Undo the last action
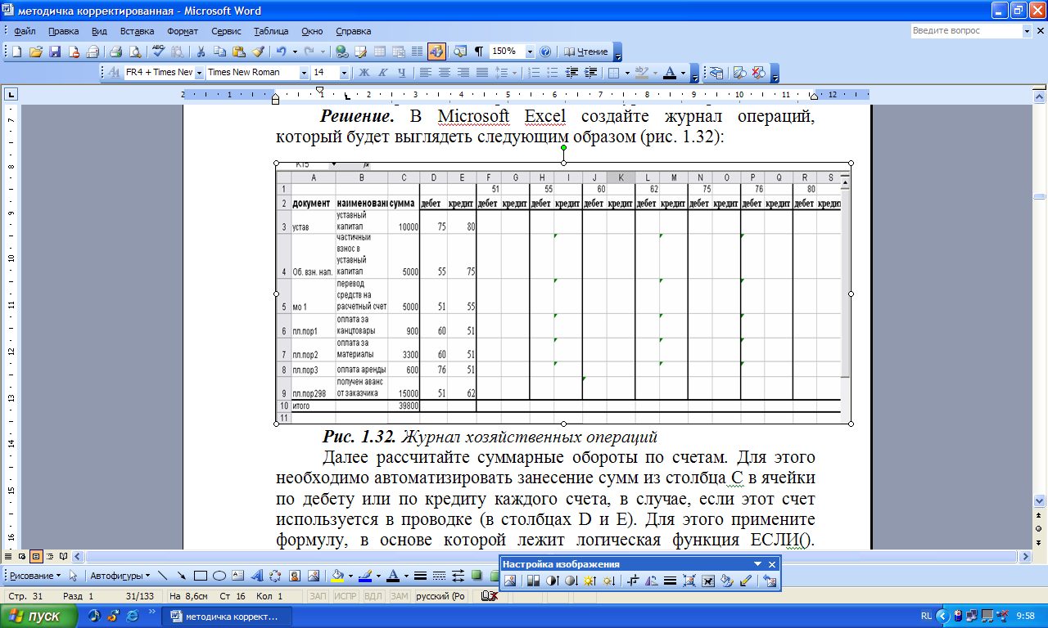1048x628 pixels. (281, 52)
